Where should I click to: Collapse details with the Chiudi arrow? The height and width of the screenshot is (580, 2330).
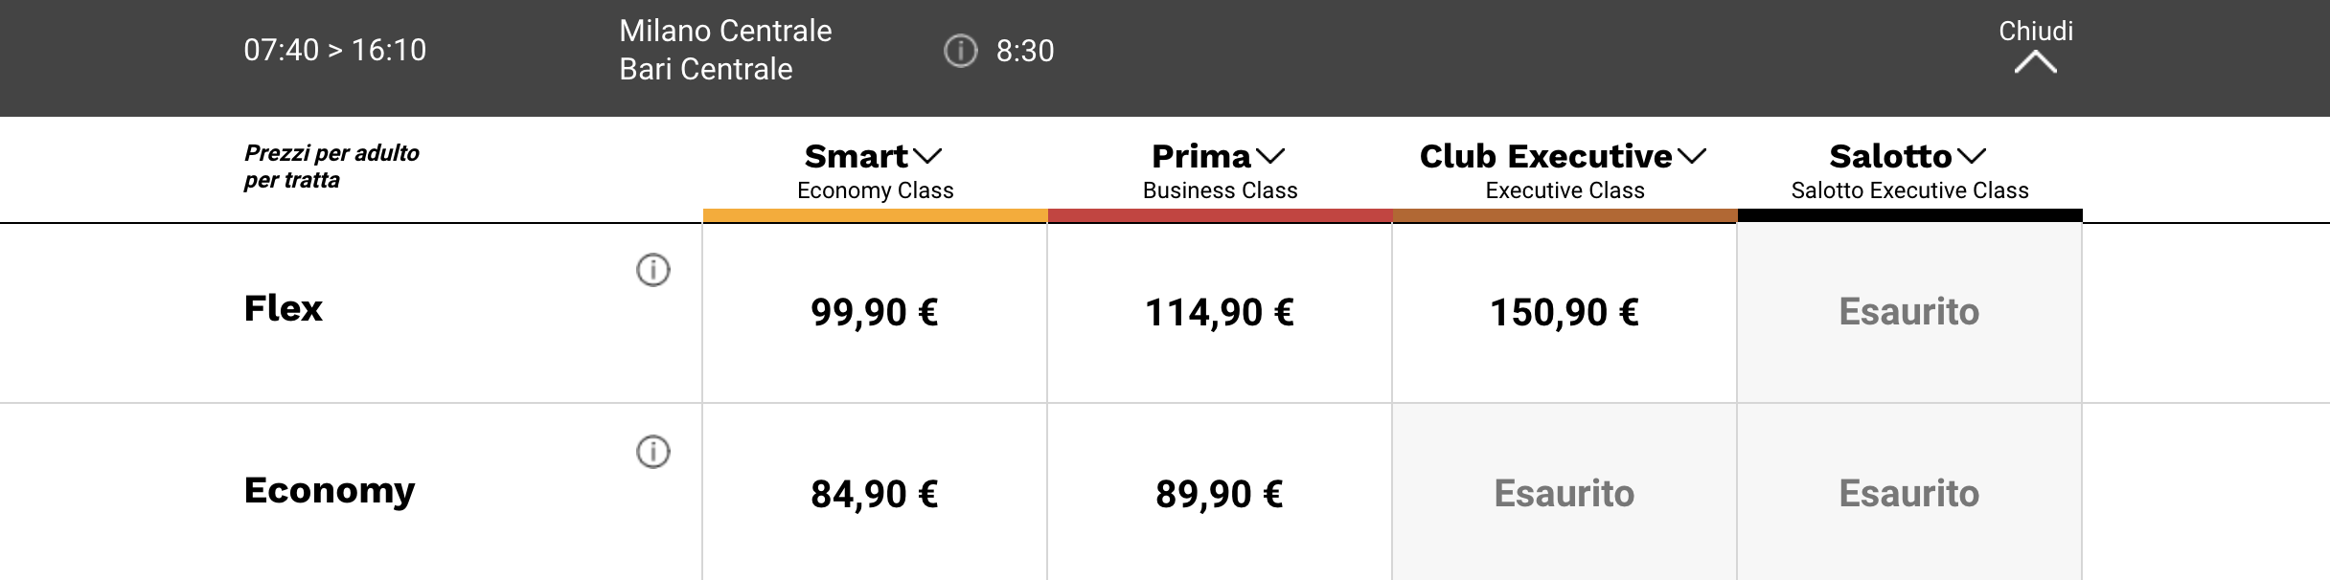2035,63
